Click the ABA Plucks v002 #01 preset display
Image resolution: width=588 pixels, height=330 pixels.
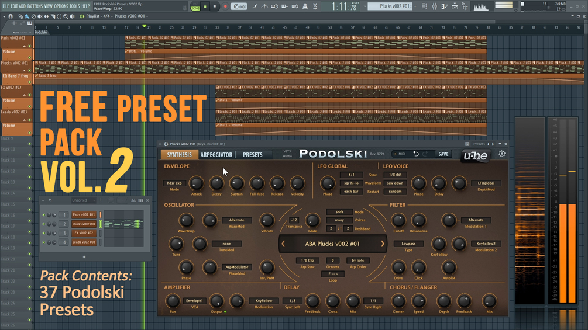coord(332,244)
